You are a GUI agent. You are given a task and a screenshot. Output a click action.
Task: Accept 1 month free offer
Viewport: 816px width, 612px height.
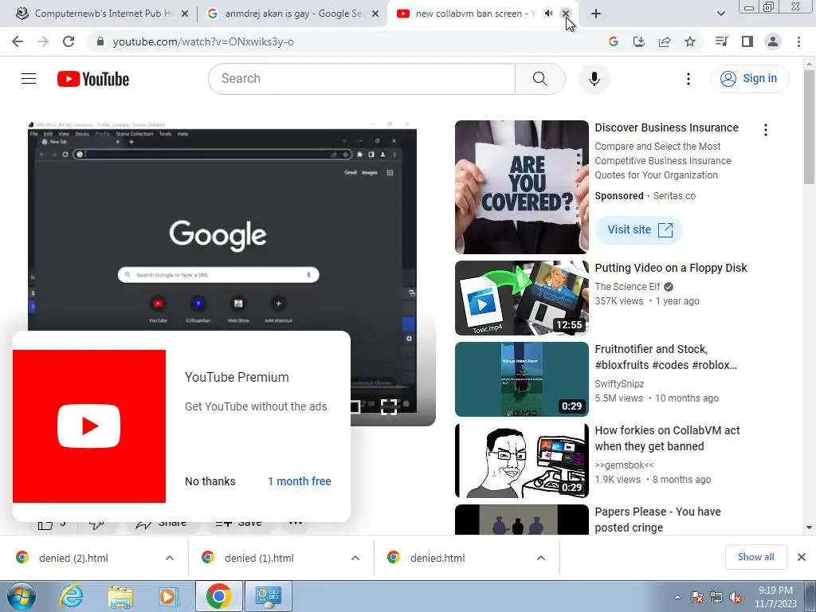point(300,481)
